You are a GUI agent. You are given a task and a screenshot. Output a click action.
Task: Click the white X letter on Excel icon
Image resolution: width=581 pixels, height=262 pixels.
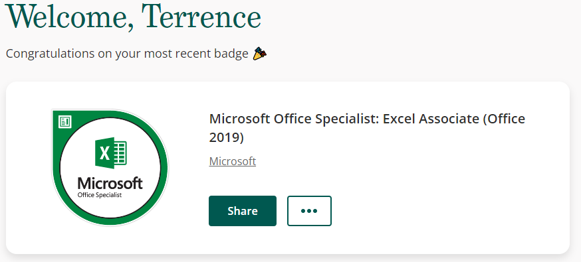[105, 153]
